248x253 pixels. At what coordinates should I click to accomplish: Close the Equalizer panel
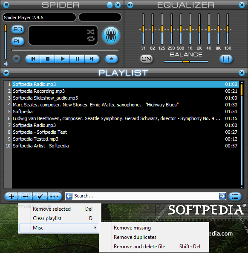[x=242, y=5]
